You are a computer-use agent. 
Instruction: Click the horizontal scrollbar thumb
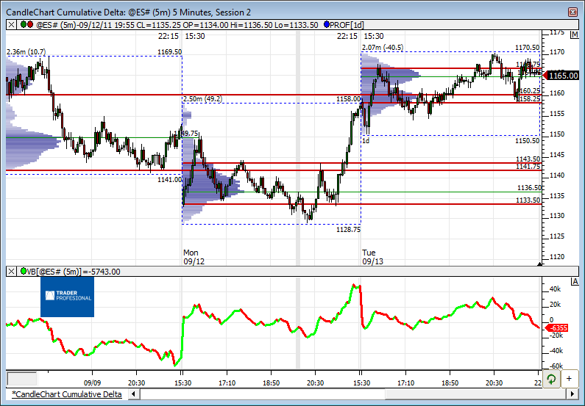pyautogui.click(x=476, y=394)
